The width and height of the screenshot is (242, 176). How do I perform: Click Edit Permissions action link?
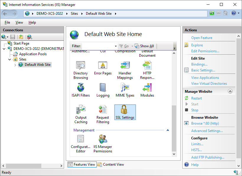(x=205, y=51)
